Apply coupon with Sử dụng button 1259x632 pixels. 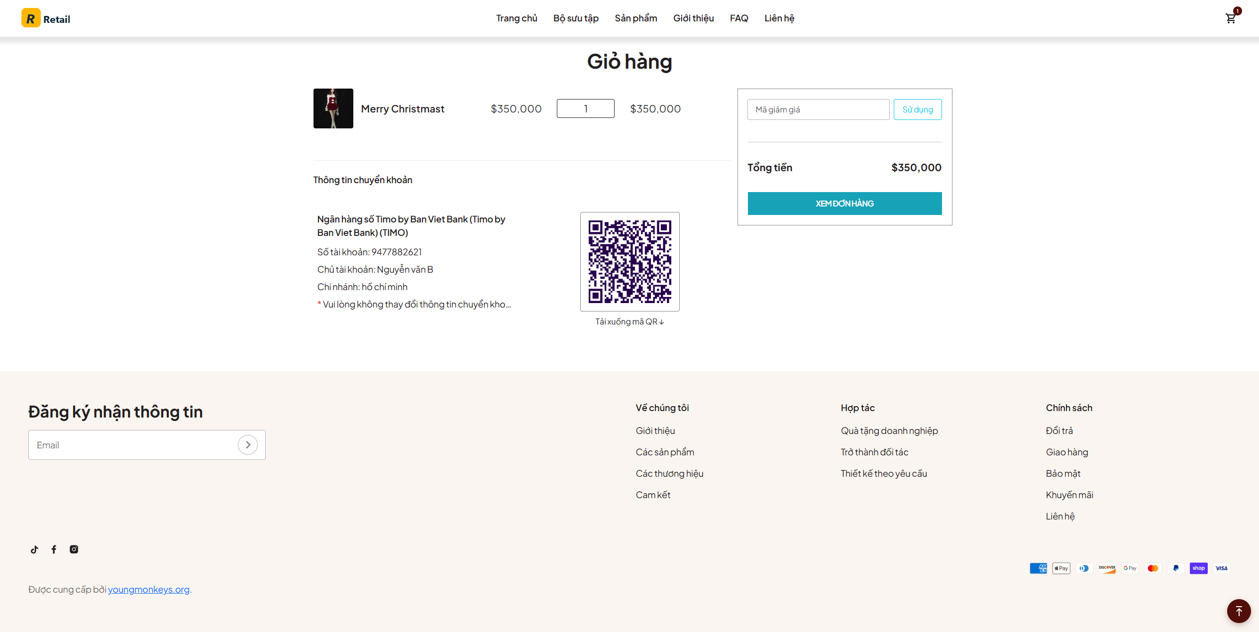point(917,109)
